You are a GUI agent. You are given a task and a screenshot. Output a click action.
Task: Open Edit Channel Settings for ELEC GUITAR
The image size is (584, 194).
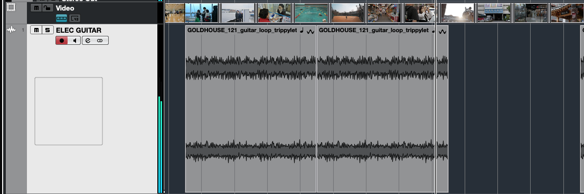(88, 41)
